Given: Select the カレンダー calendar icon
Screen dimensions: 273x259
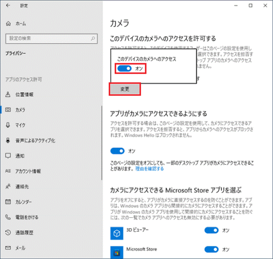Looking at the screenshot, I should click(x=8, y=202).
